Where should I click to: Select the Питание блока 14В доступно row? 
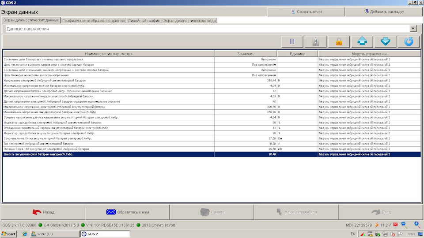[212, 149]
